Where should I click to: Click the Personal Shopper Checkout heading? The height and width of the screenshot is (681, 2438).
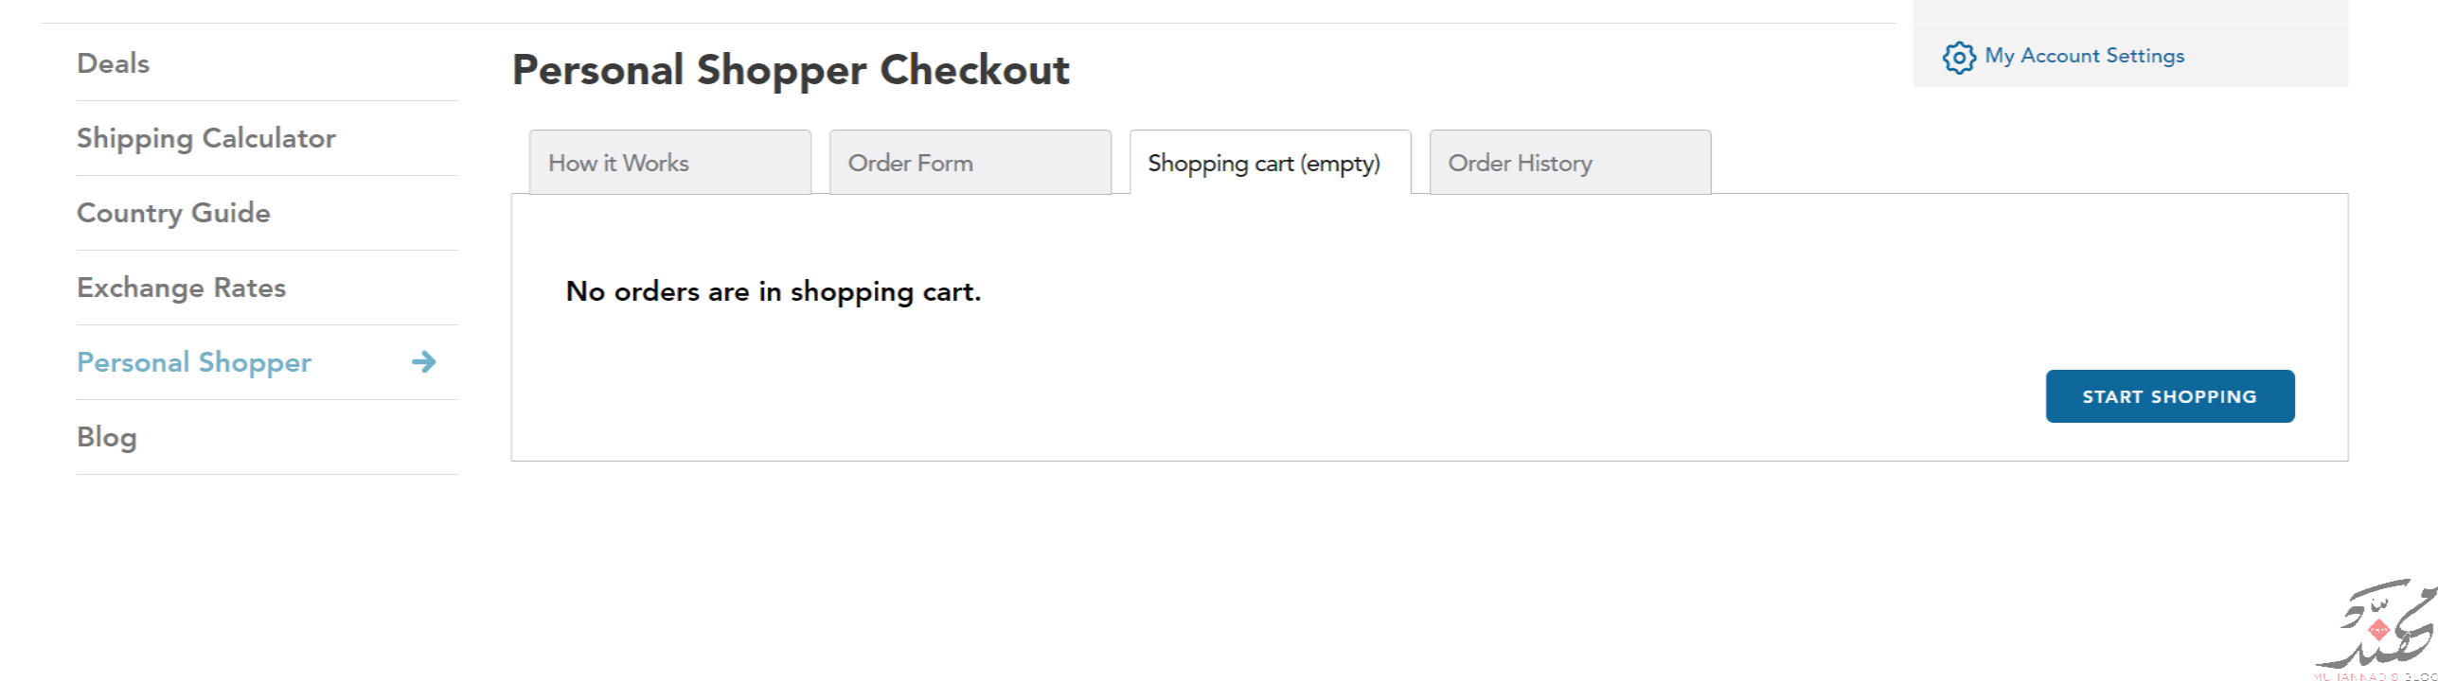(x=791, y=70)
